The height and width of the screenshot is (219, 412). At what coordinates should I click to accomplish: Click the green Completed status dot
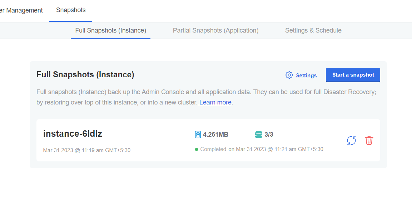click(x=196, y=150)
